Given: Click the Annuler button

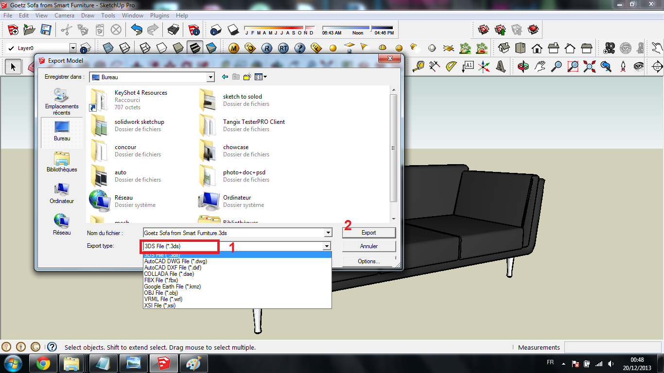Looking at the screenshot, I should click(x=369, y=246).
